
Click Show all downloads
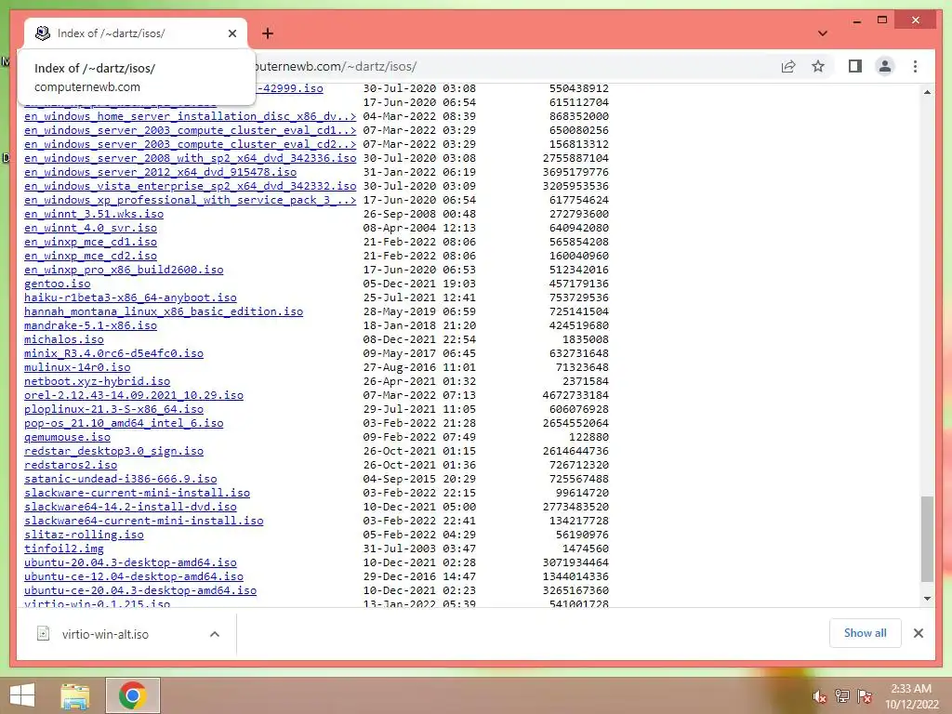(x=866, y=633)
